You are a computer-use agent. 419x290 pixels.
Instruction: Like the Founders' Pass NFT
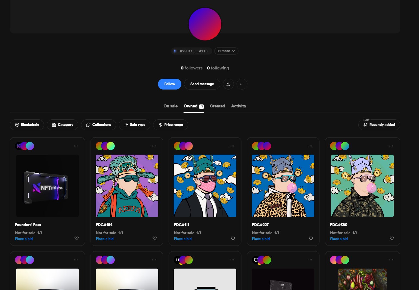coord(76,238)
